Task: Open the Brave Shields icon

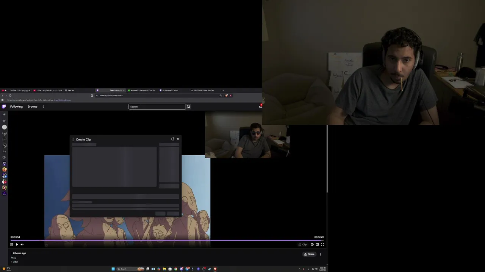Action: tap(227, 96)
